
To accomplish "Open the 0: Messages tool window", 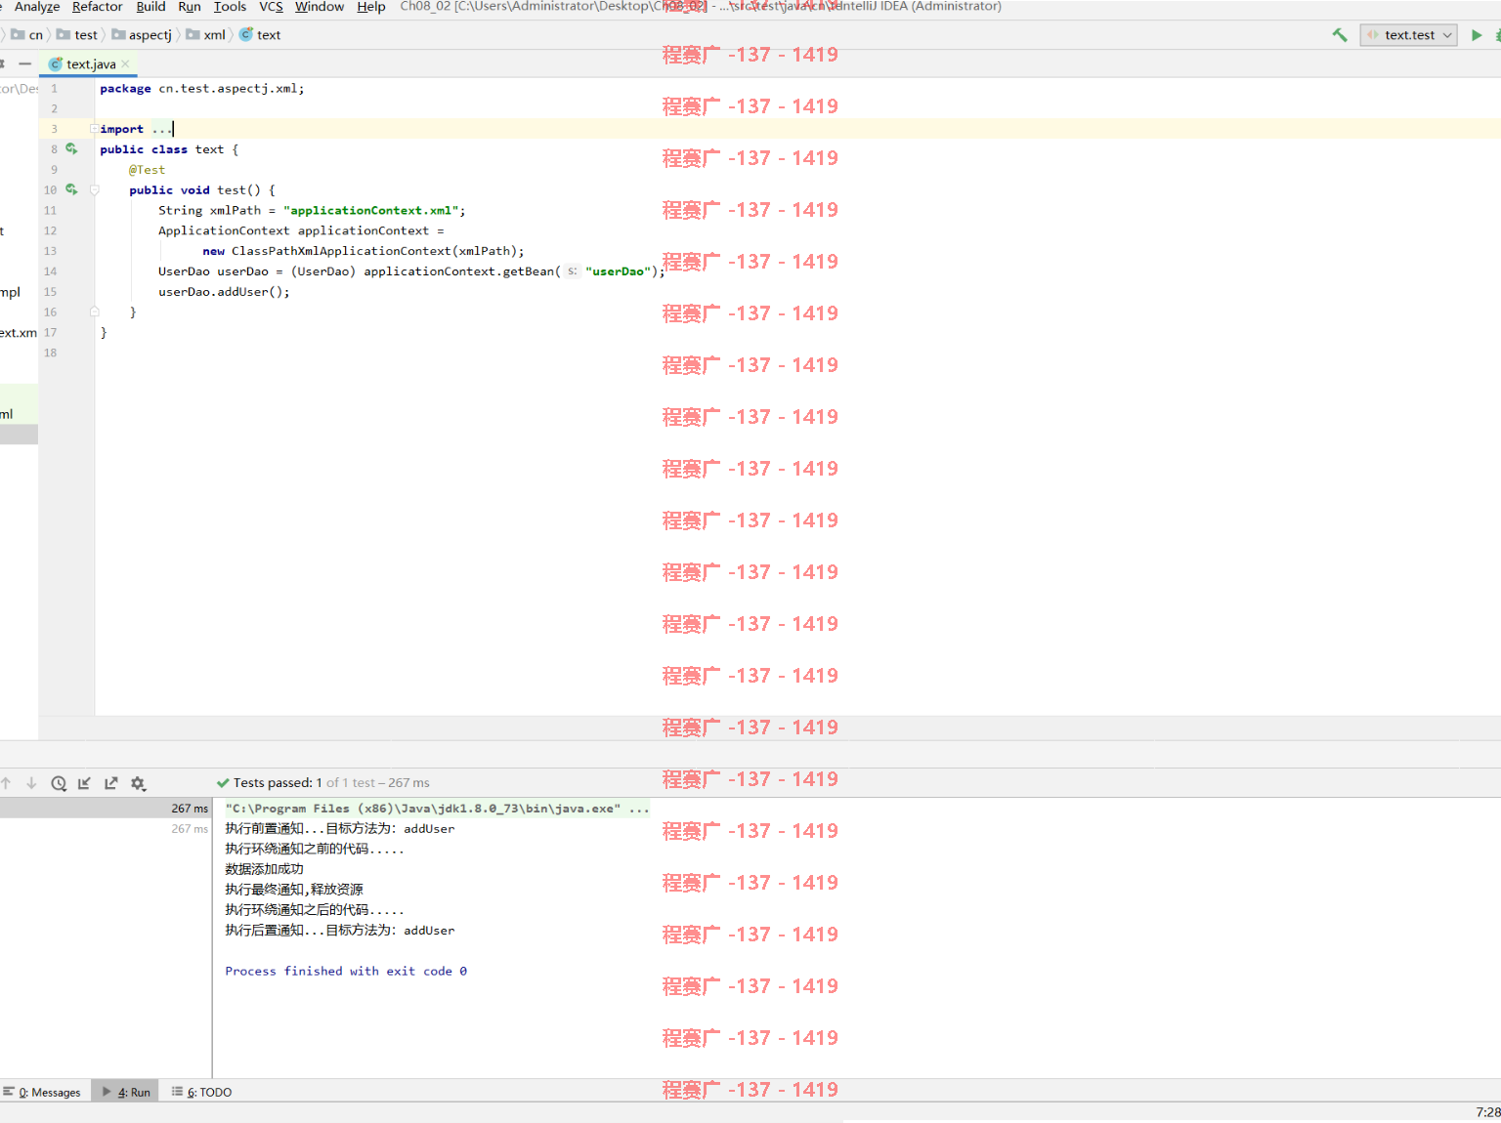I will (x=42, y=1093).
